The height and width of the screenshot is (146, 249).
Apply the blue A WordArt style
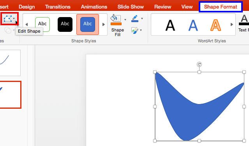click(x=193, y=25)
